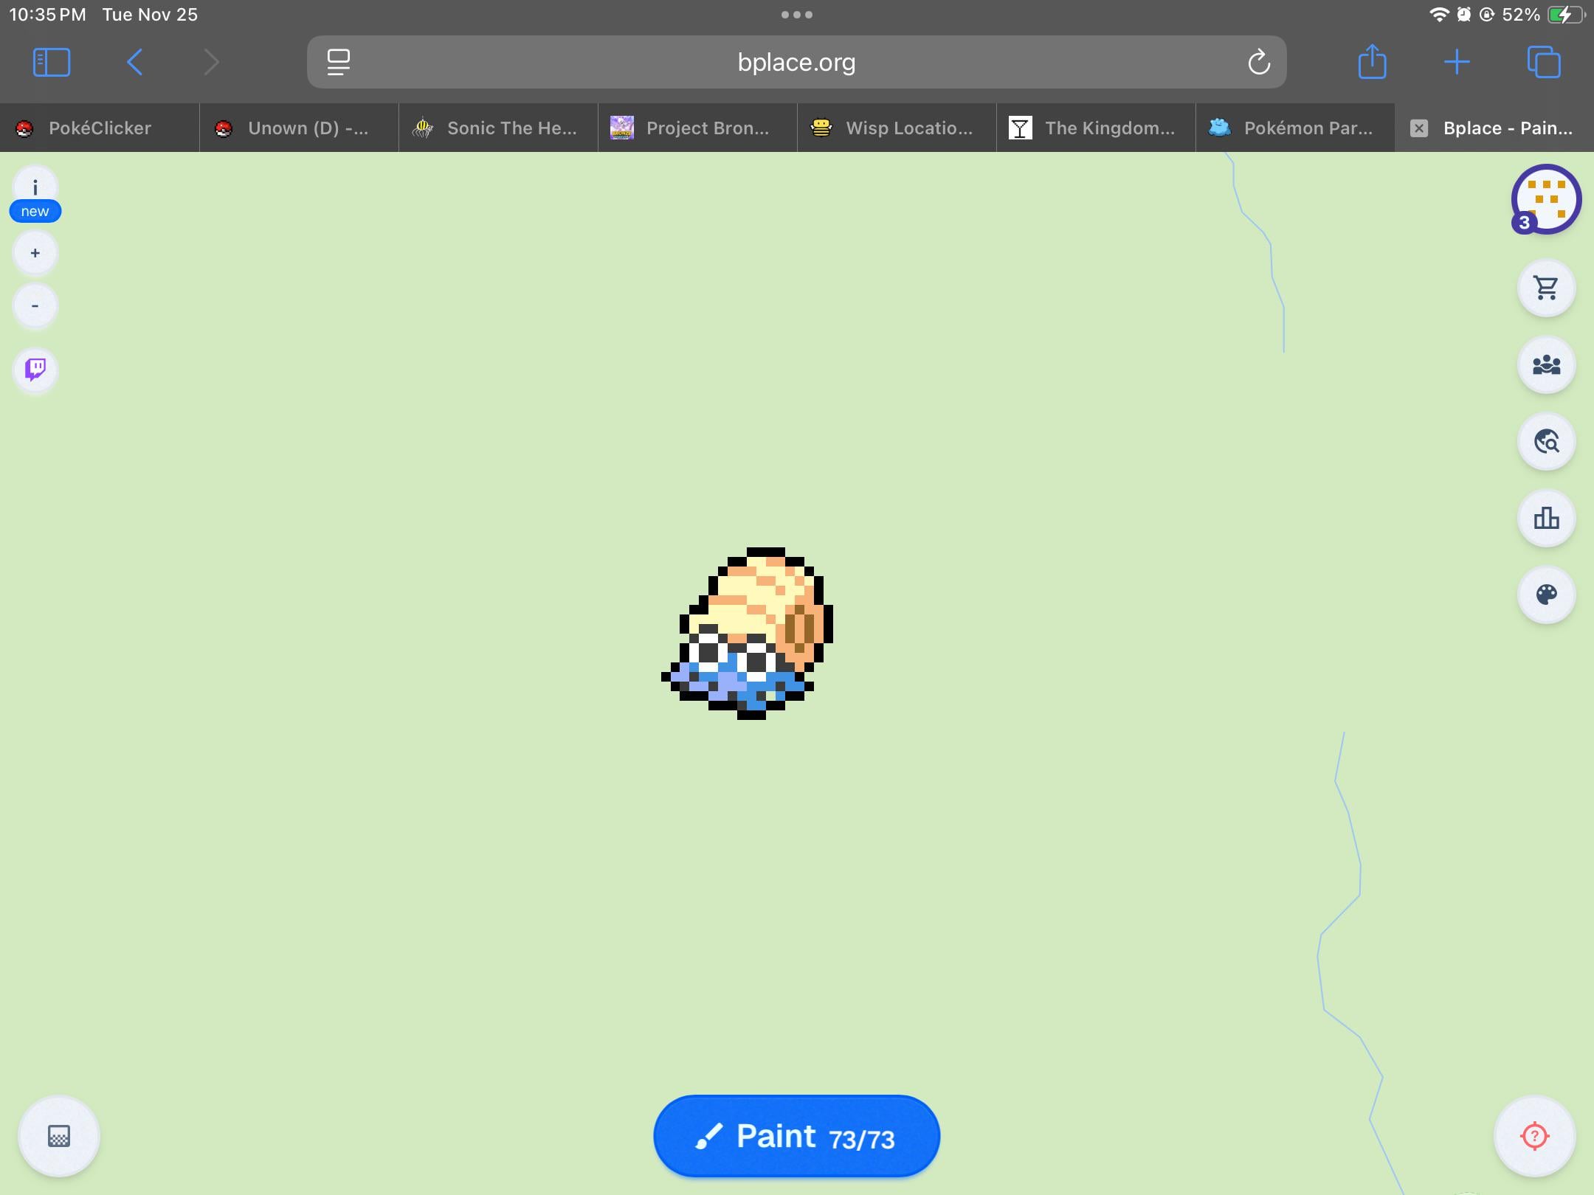Viewport: 1594px width, 1195px height.
Task: Toggle the pixel grid overlay button
Action: pyautogui.click(x=59, y=1135)
